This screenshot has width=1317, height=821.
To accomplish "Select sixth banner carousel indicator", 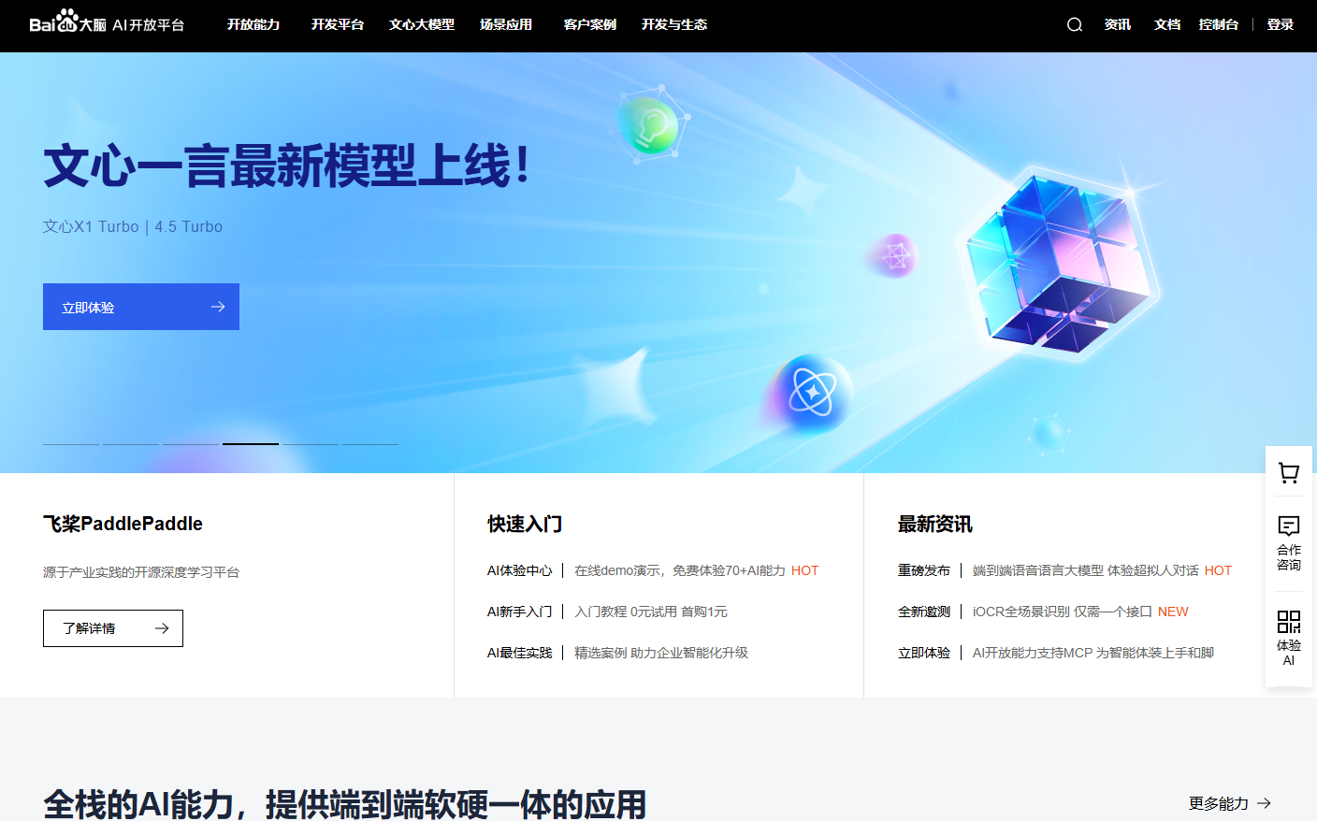I will 370,443.
